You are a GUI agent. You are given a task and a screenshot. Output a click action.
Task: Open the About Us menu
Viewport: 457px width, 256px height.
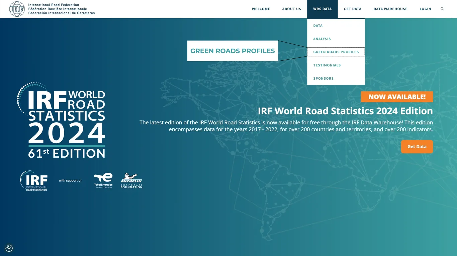291,9
